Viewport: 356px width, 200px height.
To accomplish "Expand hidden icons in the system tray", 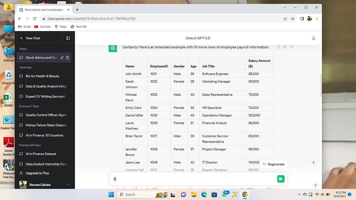I will [x=299, y=195].
